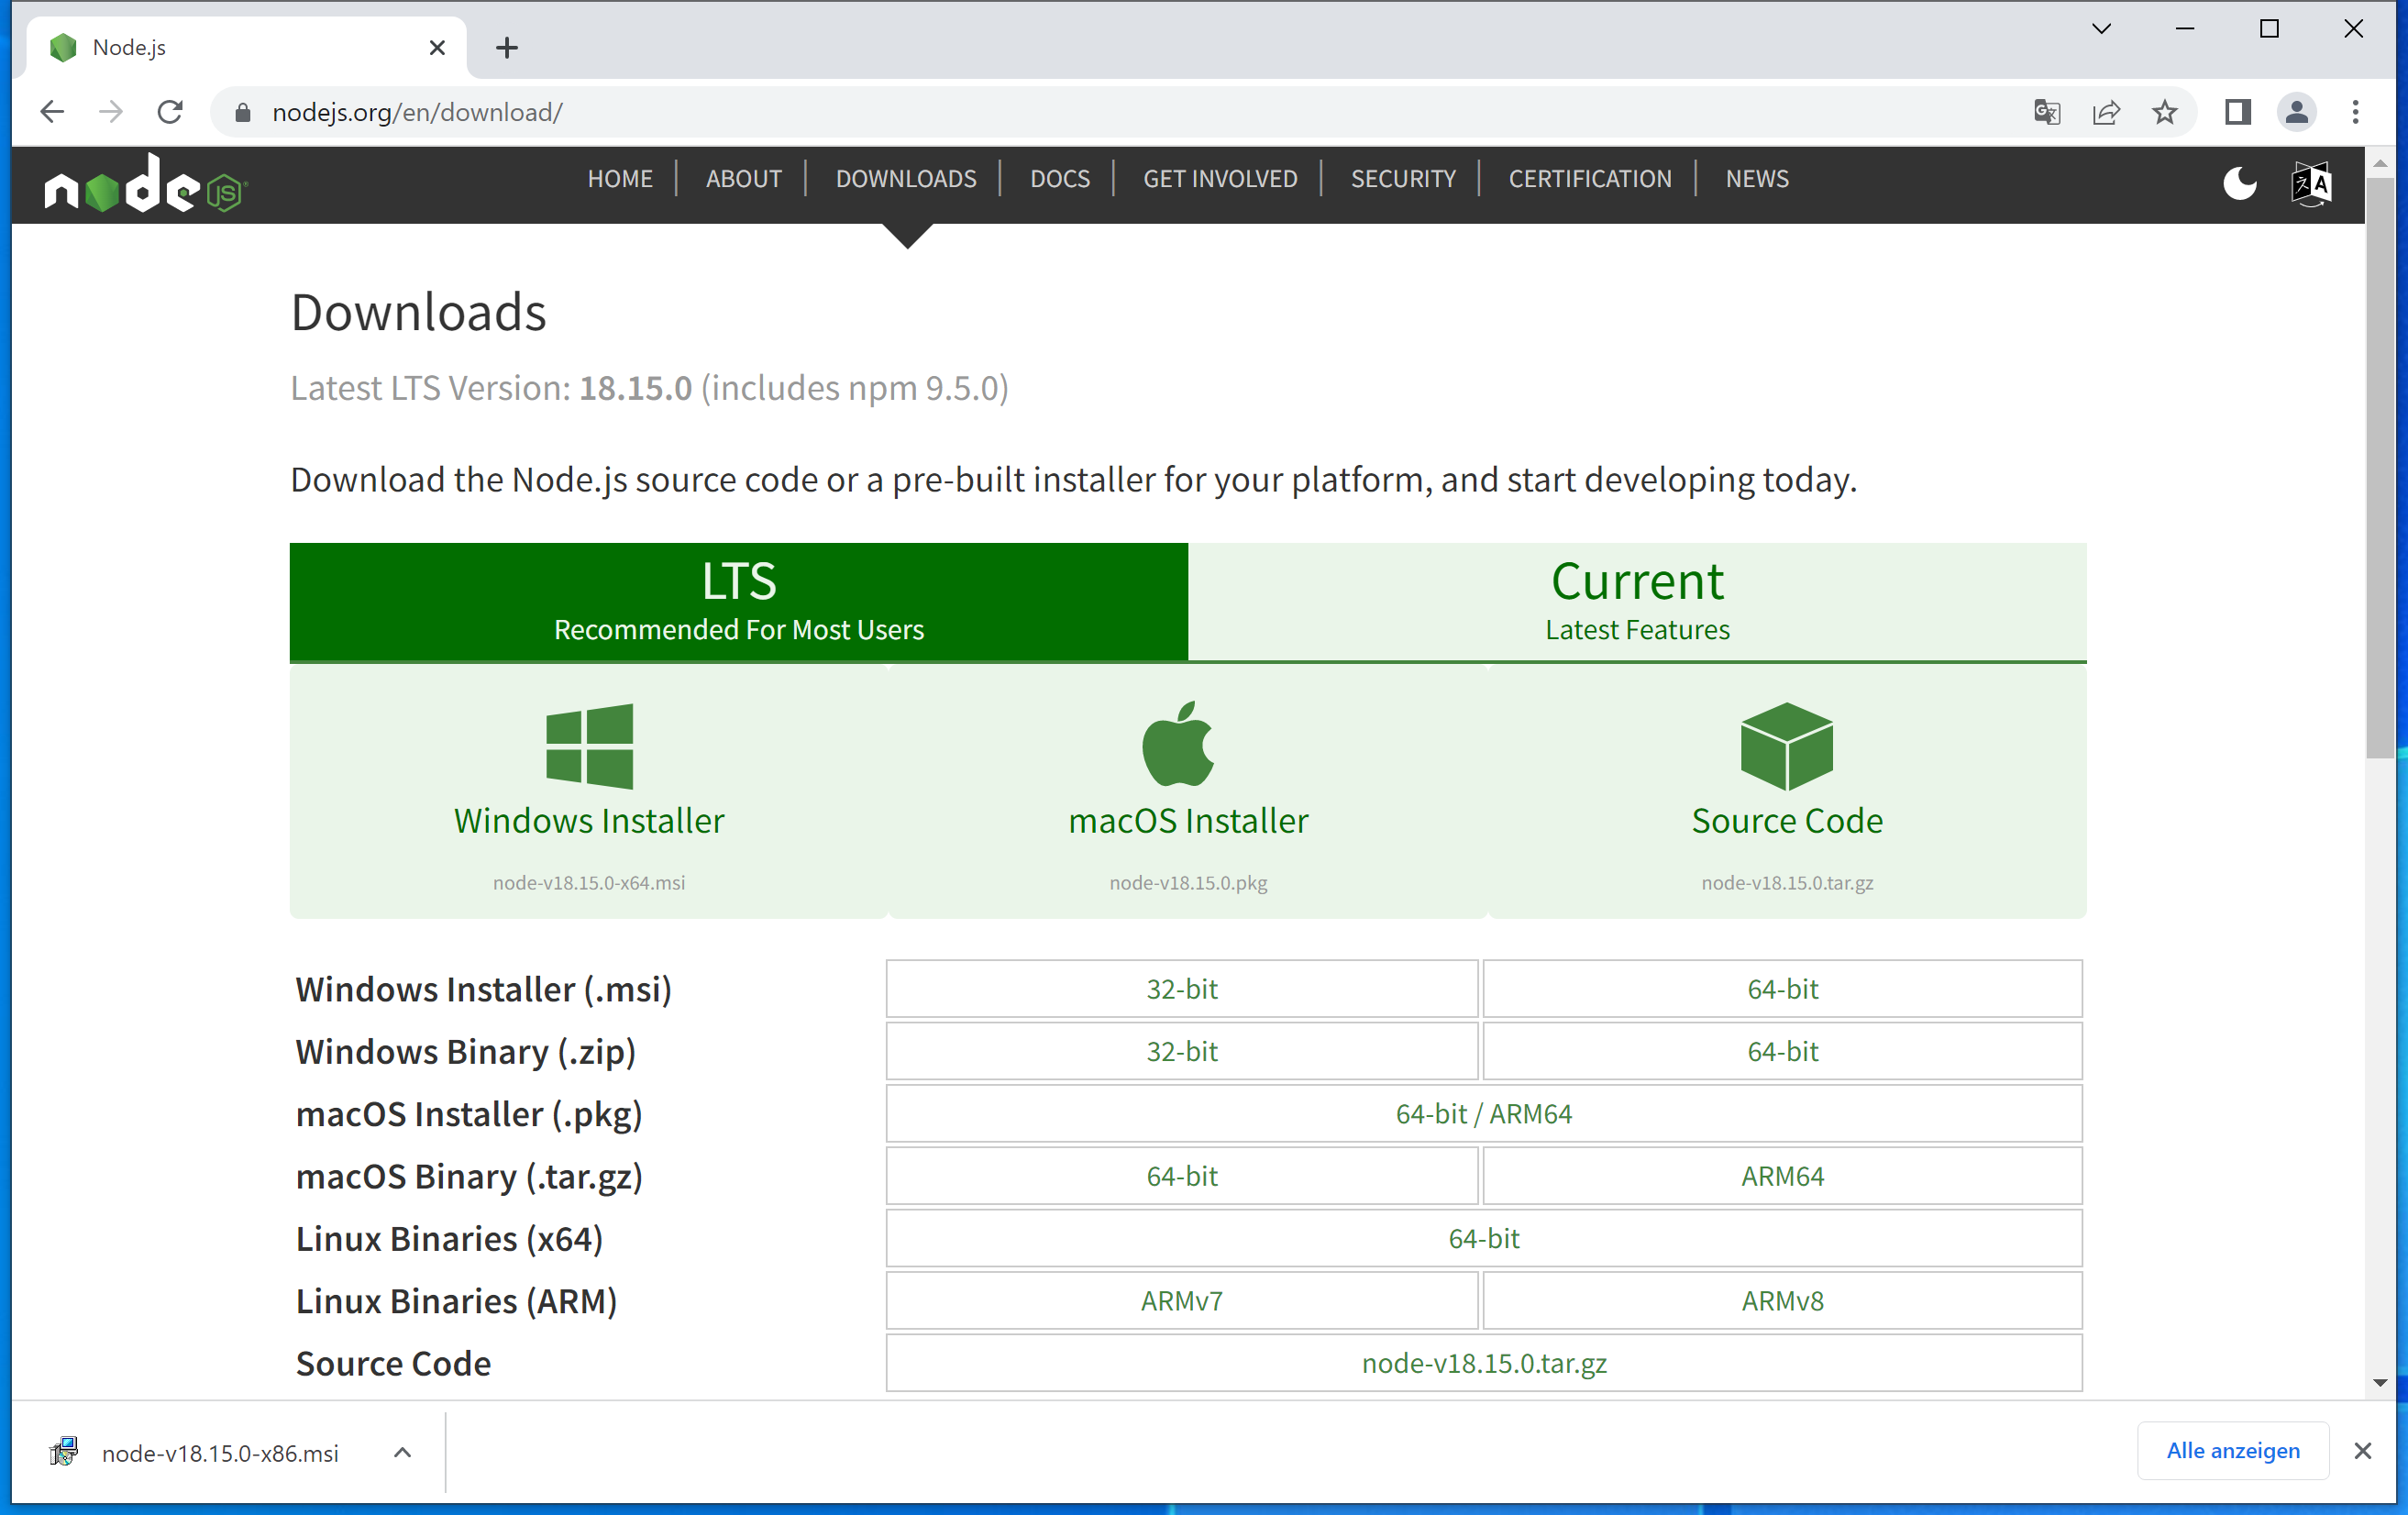Open the tab search dropdown arrow
The image size is (2408, 1515).
(2101, 29)
